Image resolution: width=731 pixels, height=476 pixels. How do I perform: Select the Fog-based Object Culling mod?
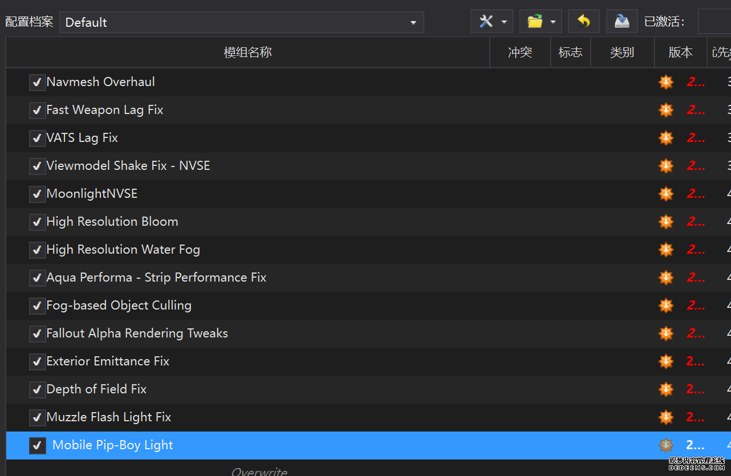click(x=119, y=306)
